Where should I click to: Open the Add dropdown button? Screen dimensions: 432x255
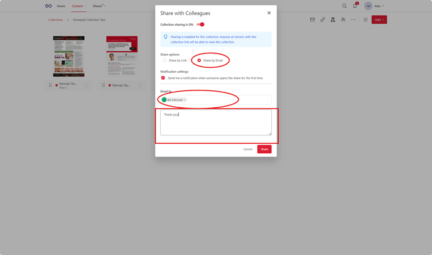(379, 19)
